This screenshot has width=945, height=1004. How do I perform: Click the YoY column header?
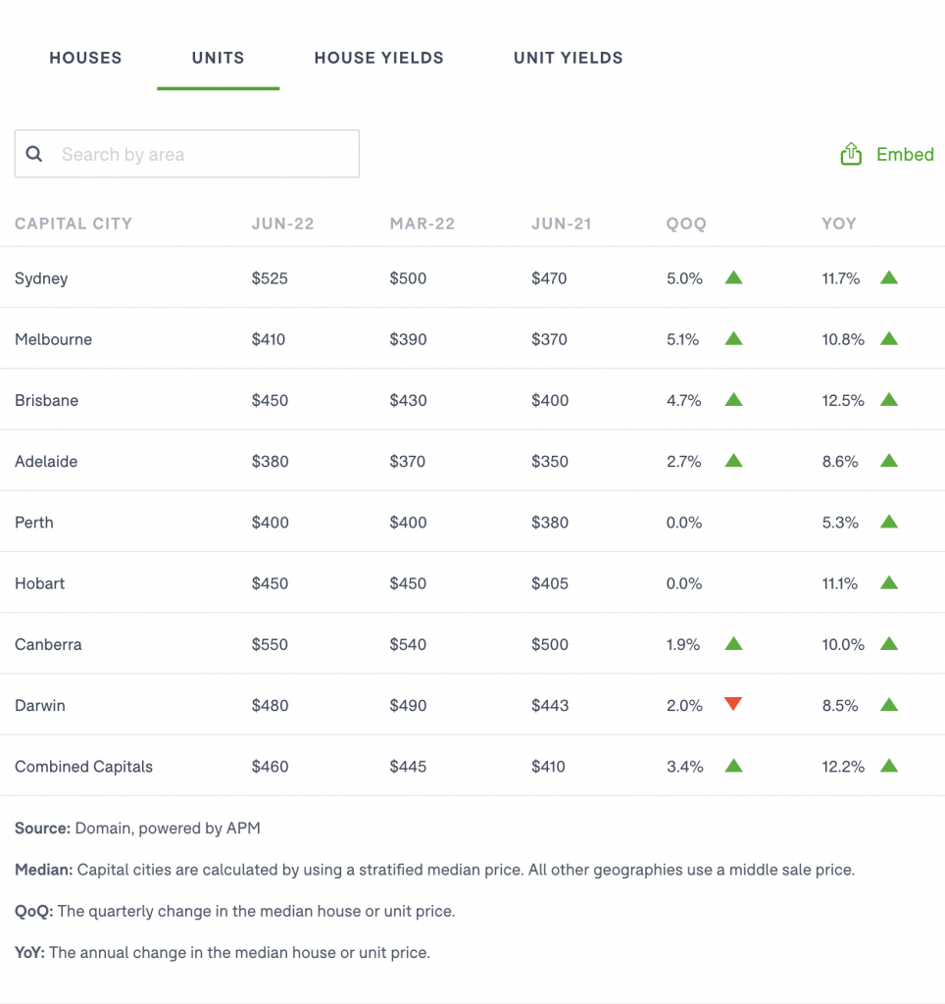(x=839, y=224)
